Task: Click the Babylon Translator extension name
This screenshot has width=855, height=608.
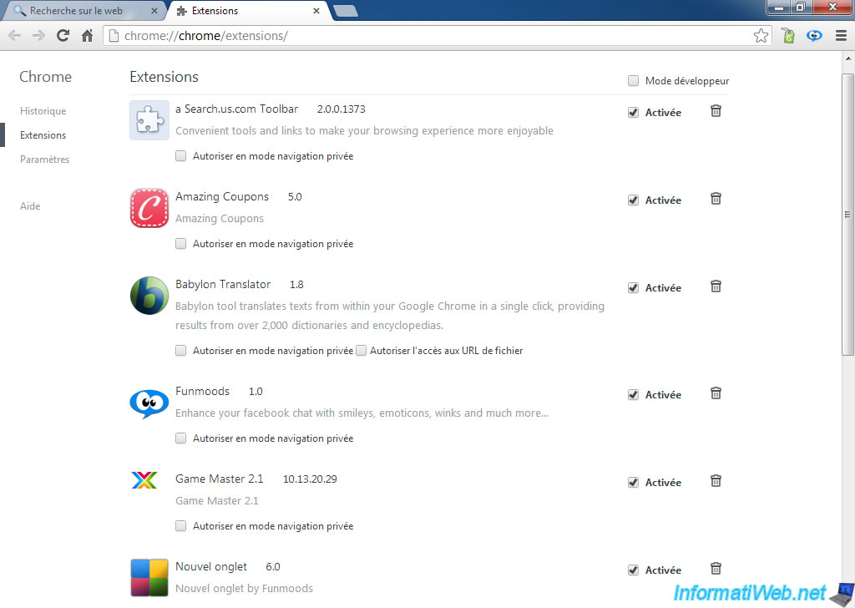Action: pos(223,285)
